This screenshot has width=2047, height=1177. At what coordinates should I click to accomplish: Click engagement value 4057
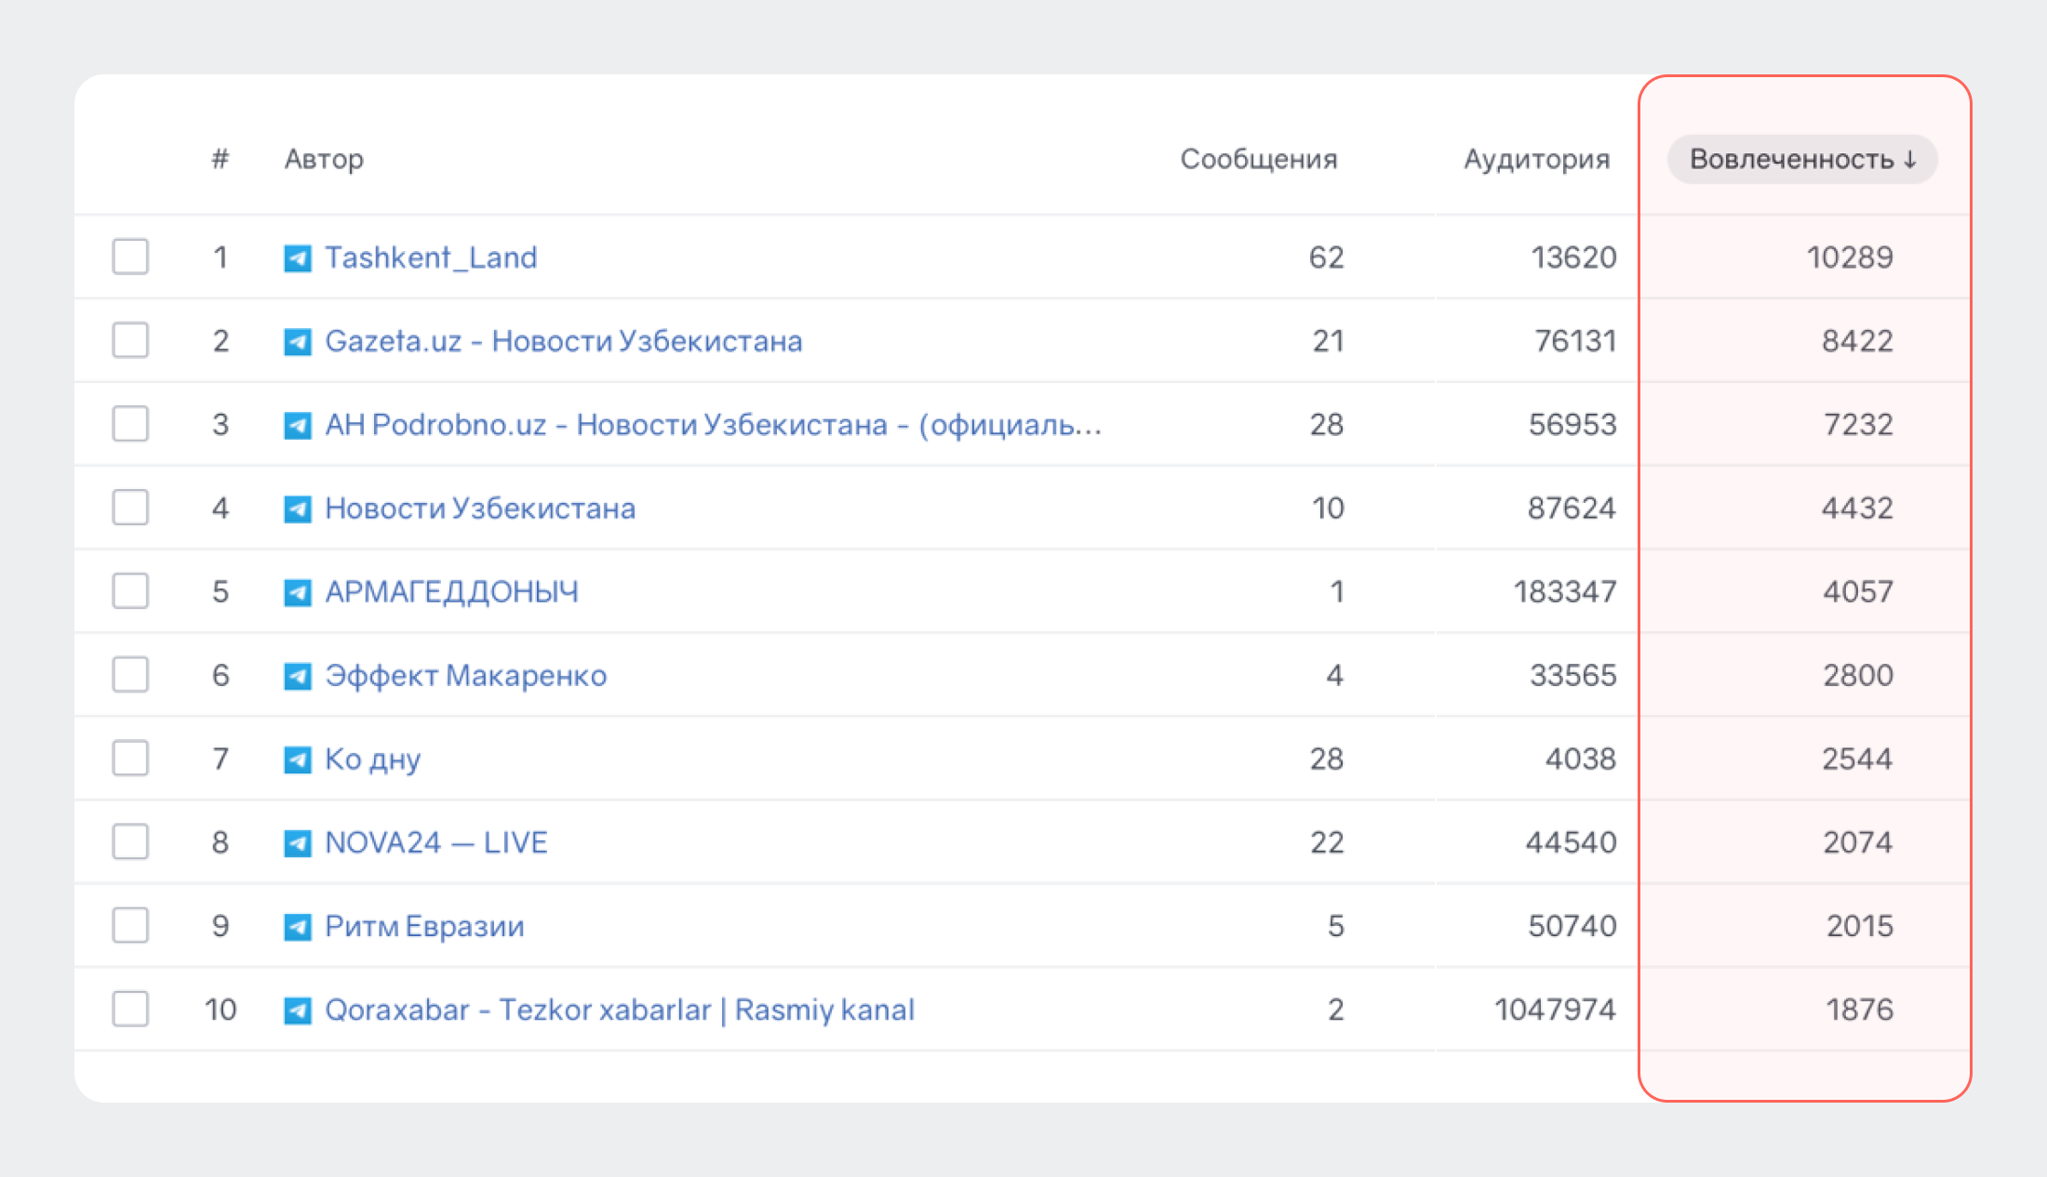coord(1858,591)
